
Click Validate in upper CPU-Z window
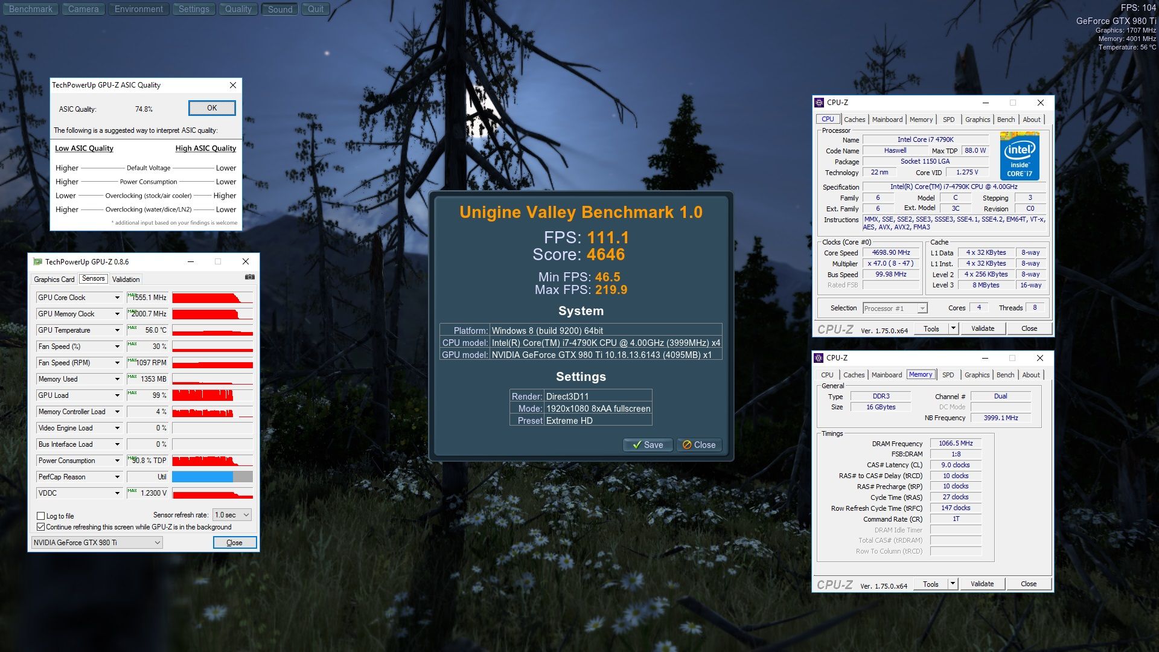pyautogui.click(x=983, y=328)
